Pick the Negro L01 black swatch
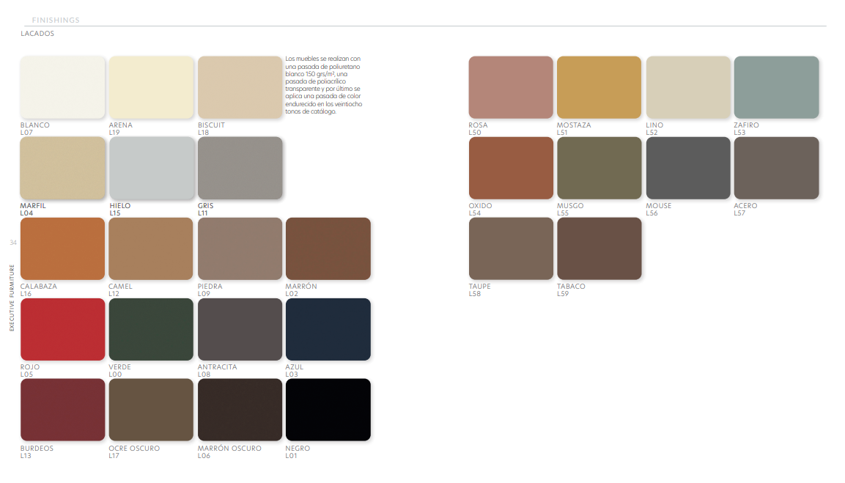This screenshot has width=845, height=483. 328,410
